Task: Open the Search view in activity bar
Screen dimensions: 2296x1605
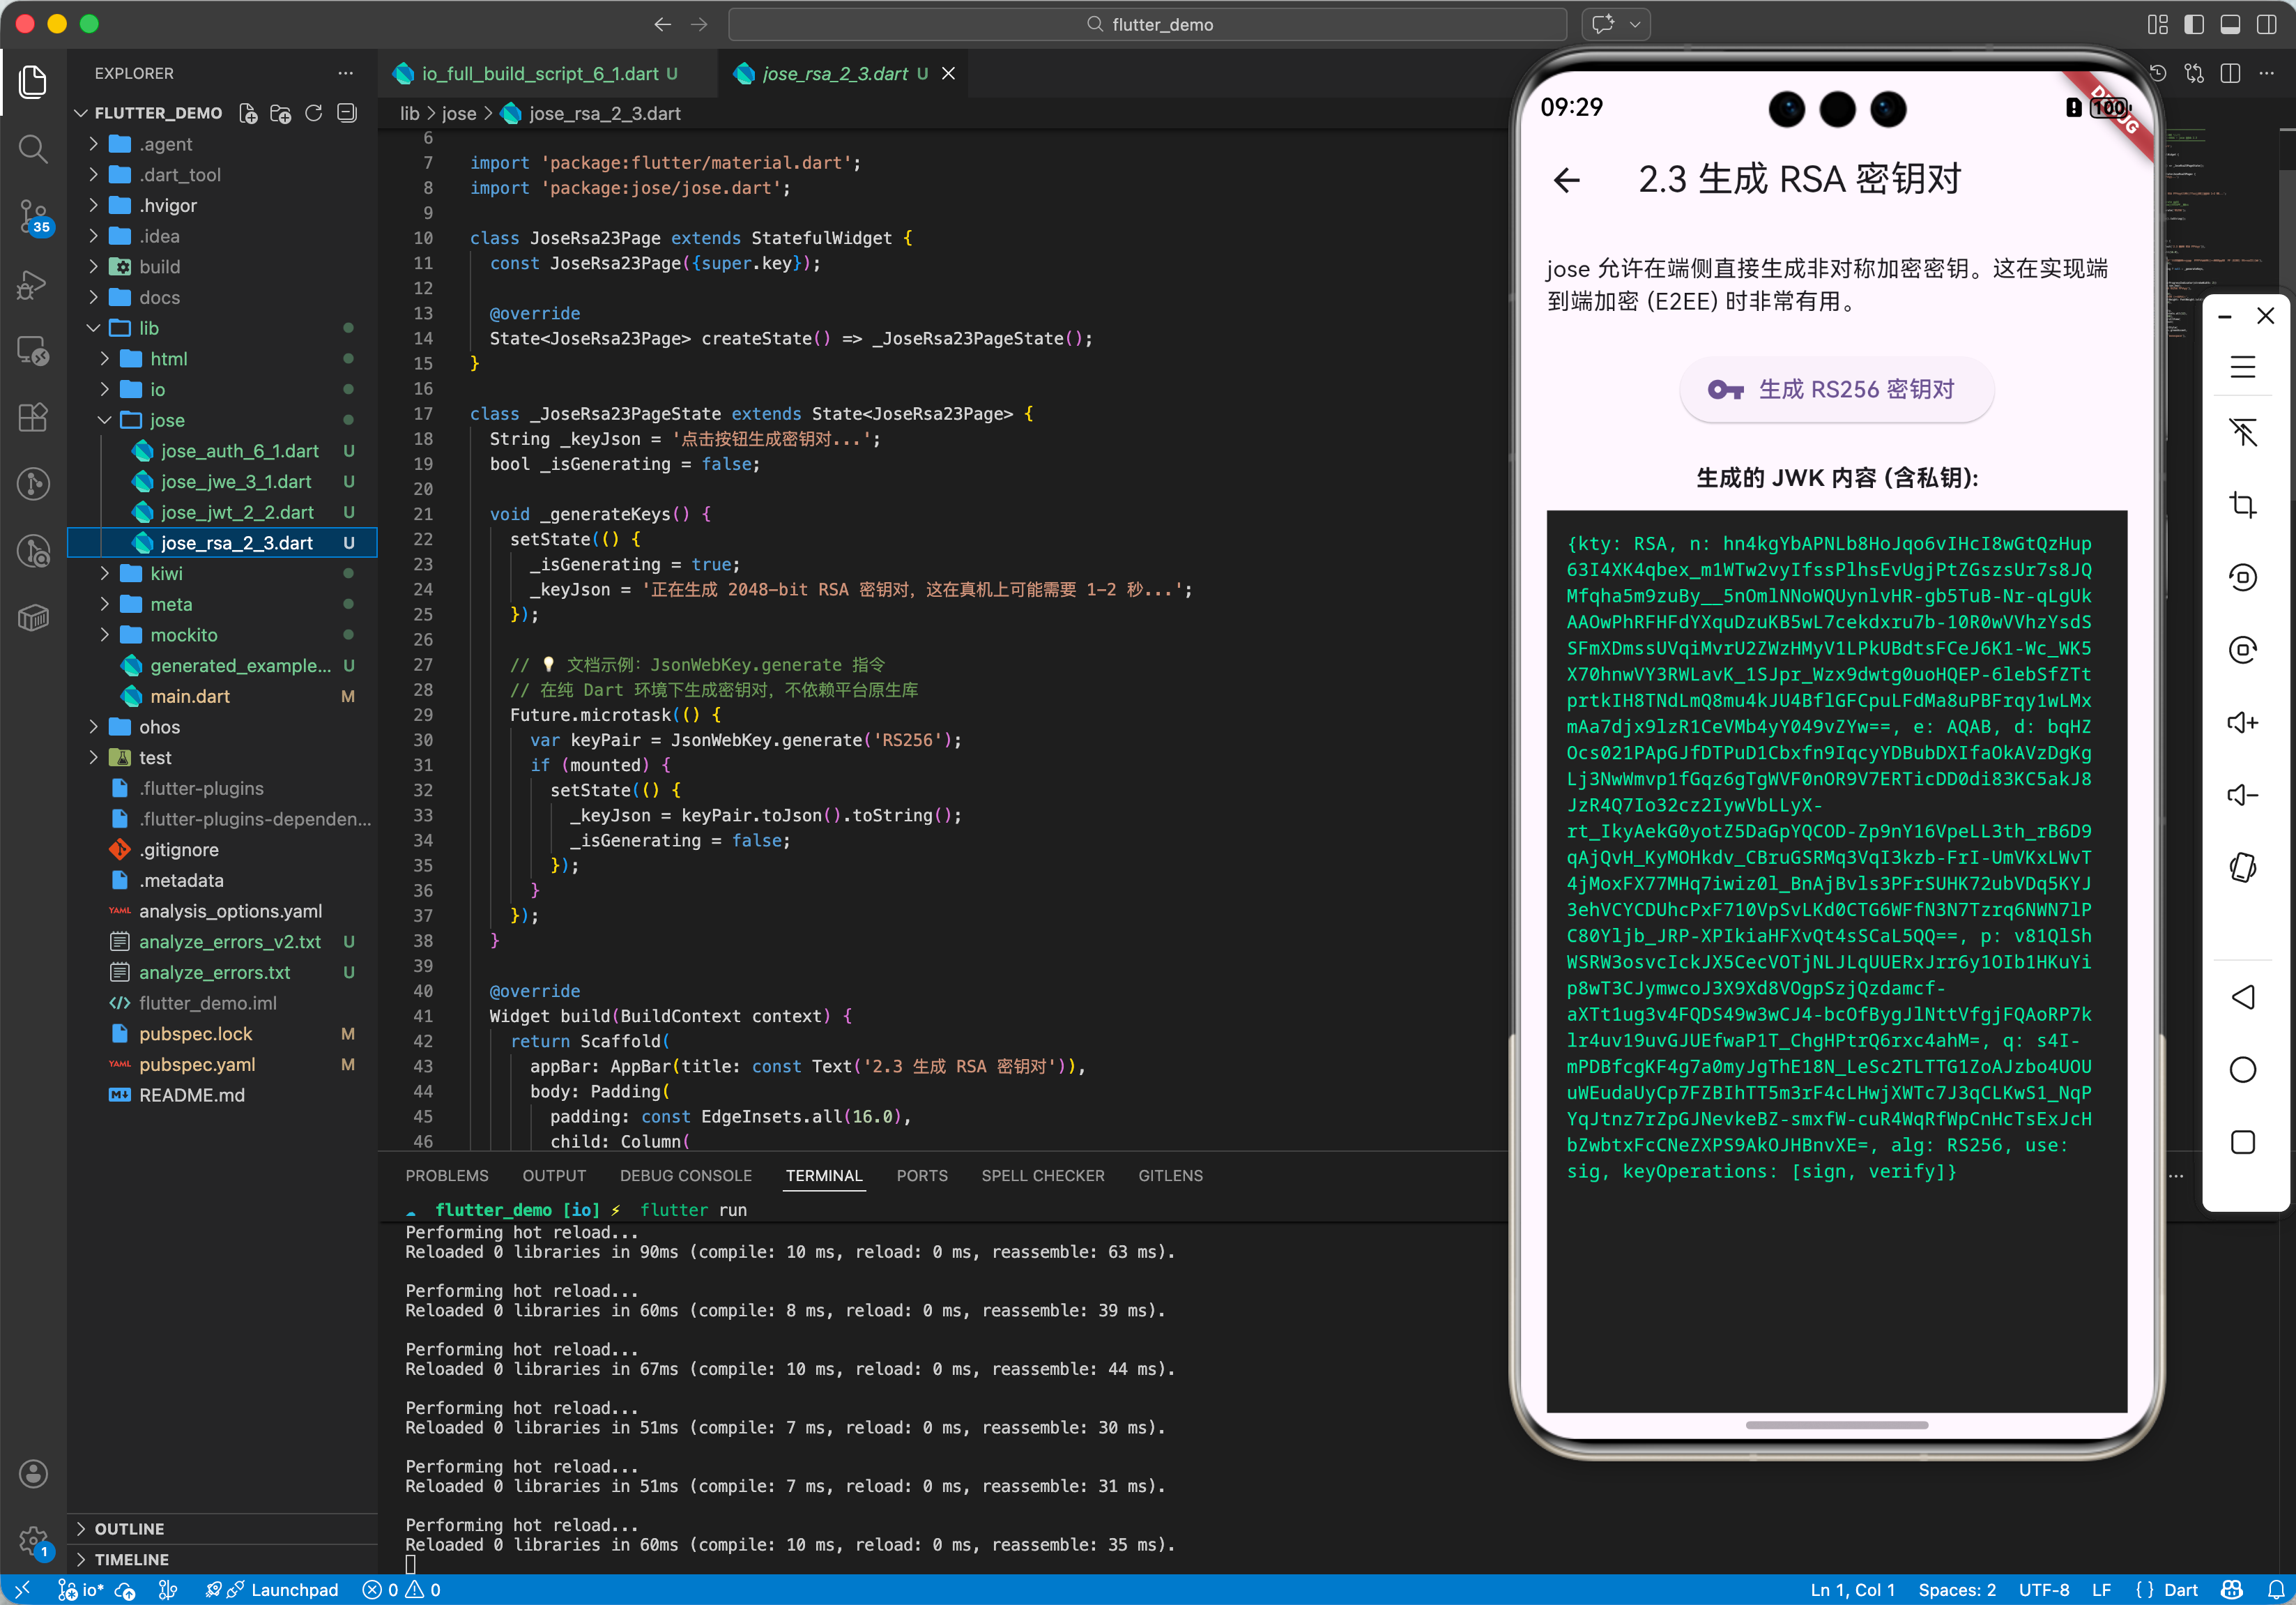Action: (x=33, y=149)
